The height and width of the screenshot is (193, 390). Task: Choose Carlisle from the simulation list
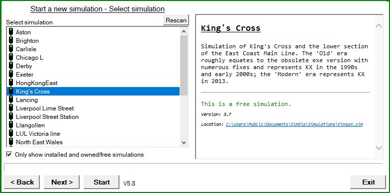point(94,49)
